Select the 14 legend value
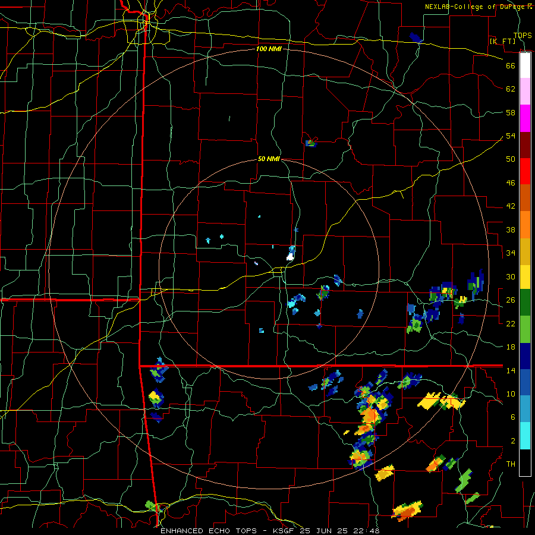The height and width of the screenshot is (535, 535). pos(511,370)
